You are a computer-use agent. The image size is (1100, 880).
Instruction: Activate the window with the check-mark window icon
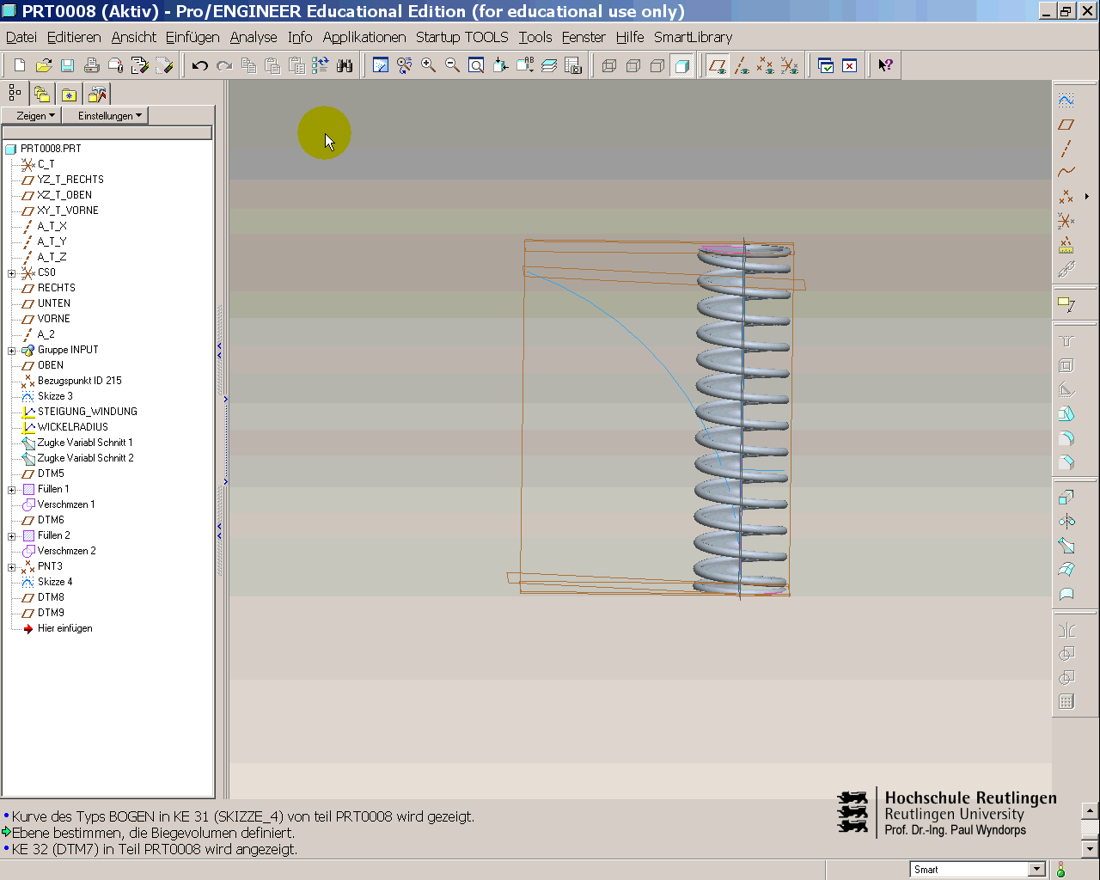click(826, 65)
